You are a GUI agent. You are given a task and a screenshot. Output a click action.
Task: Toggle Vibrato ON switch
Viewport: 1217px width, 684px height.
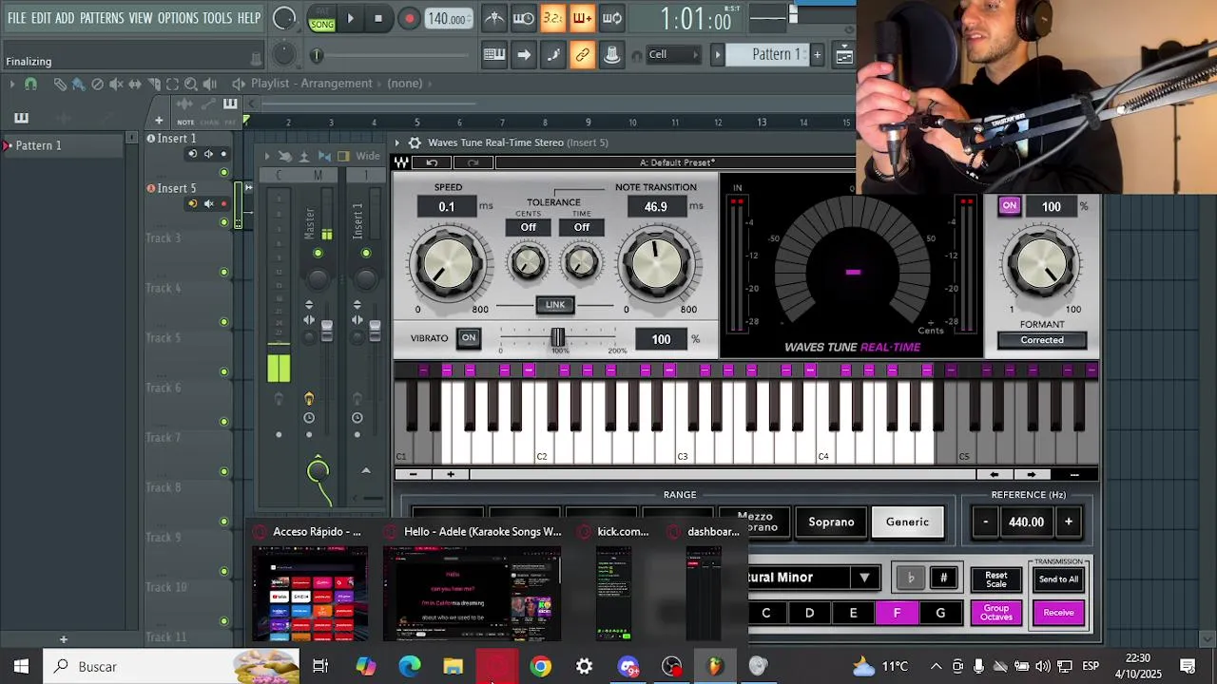469,338
